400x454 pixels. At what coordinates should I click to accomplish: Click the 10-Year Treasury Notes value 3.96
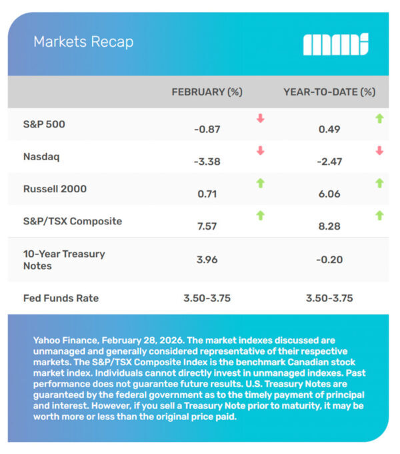207,260
